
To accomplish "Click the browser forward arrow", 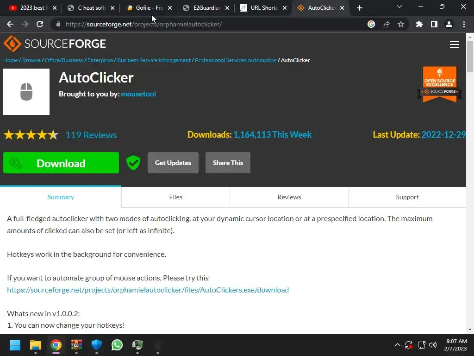I will point(25,24).
